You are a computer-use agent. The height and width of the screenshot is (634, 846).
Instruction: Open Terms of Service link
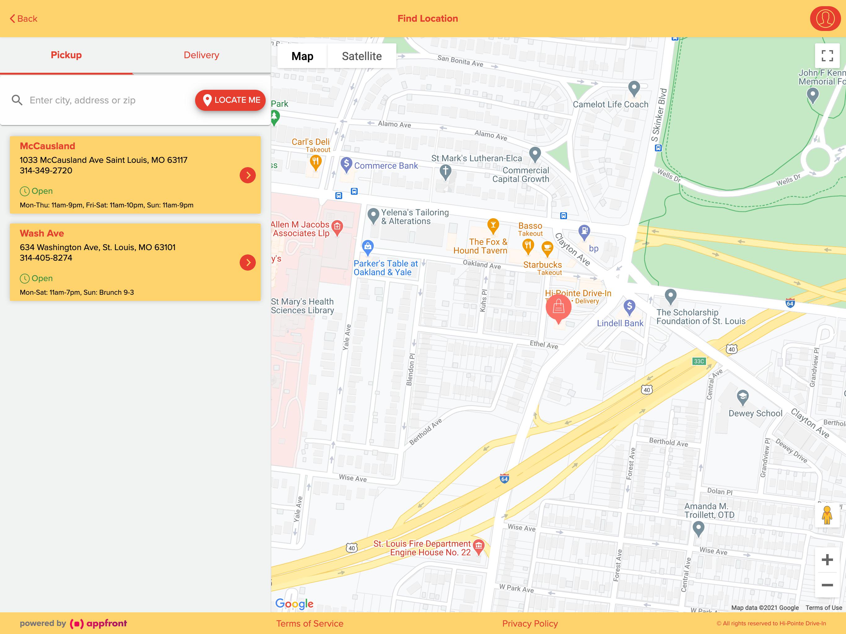[310, 624]
